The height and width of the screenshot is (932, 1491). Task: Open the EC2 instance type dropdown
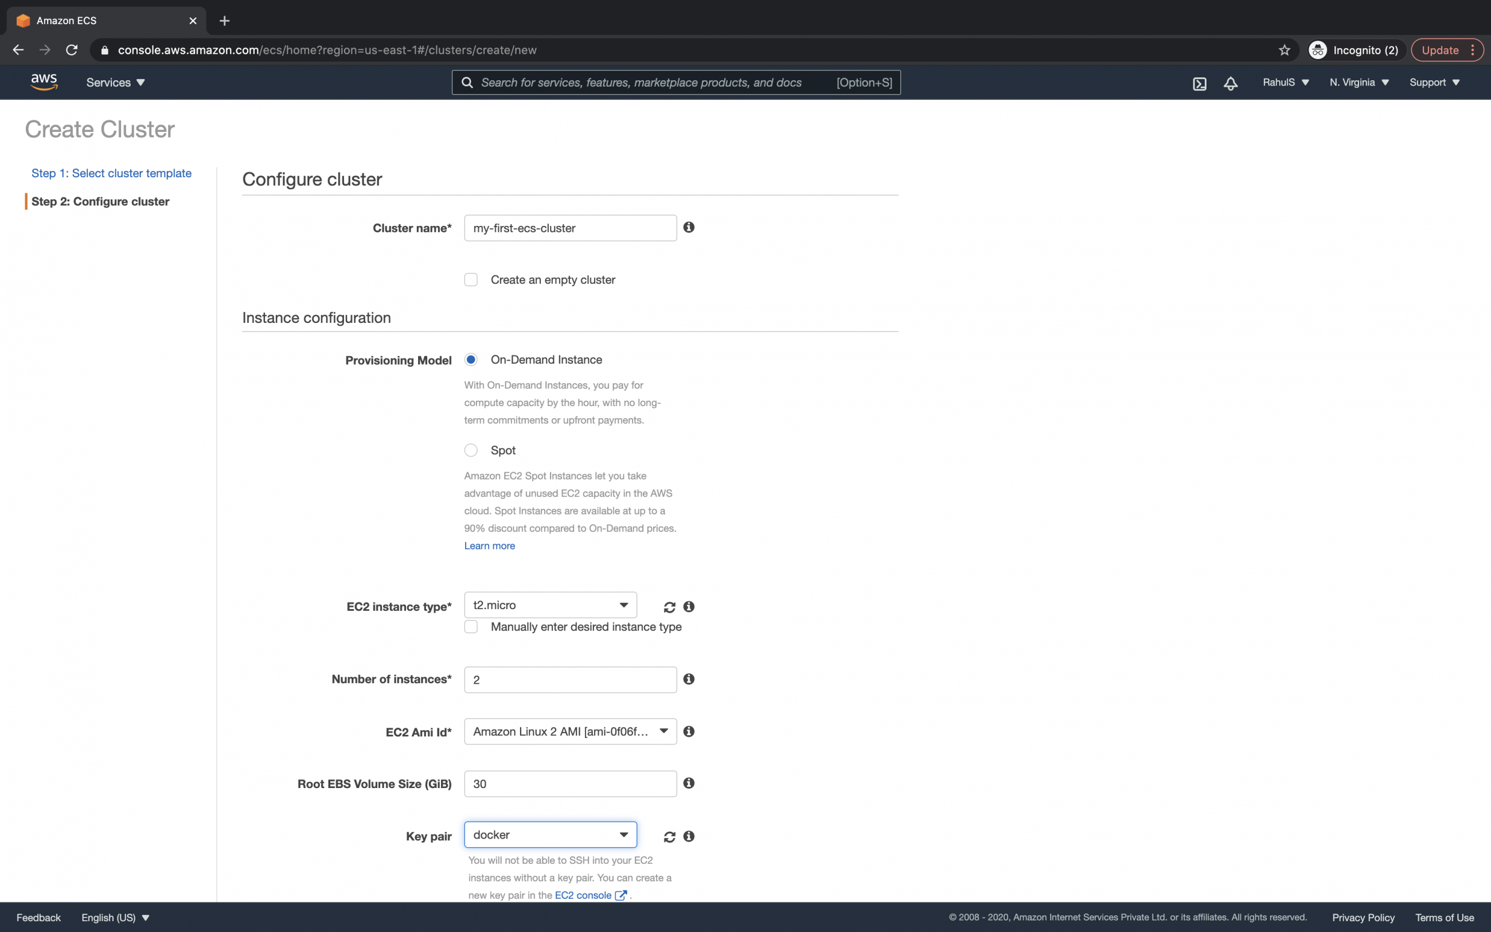click(623, 605)
